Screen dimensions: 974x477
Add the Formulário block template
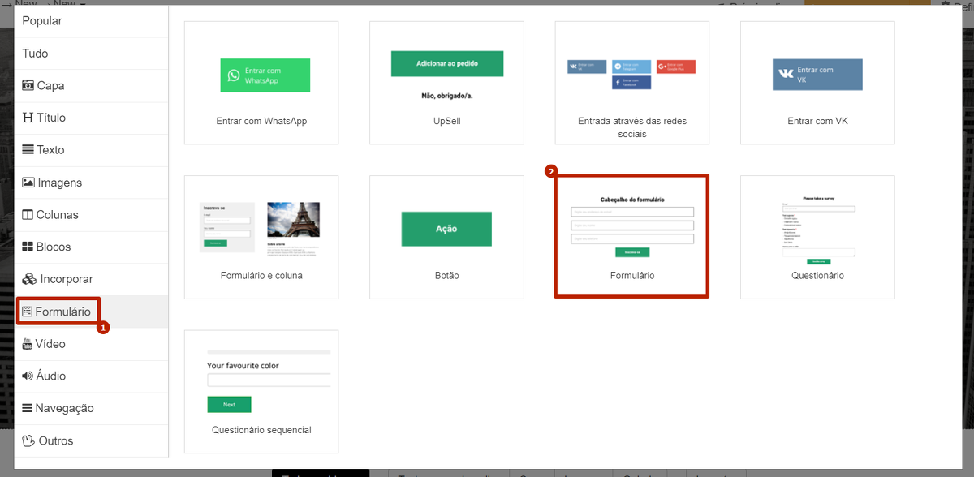631,236
